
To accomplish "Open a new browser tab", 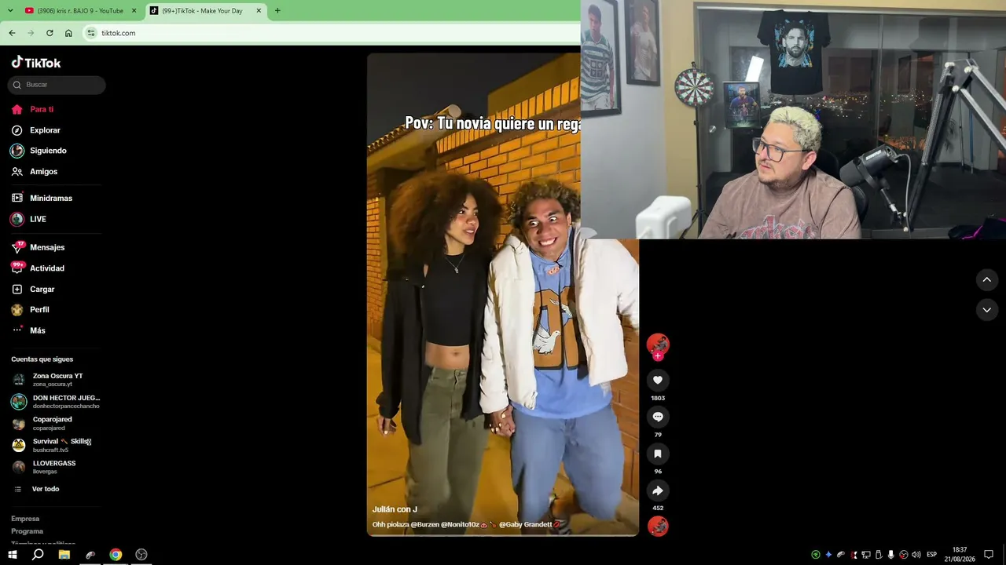I will point(277,11).
